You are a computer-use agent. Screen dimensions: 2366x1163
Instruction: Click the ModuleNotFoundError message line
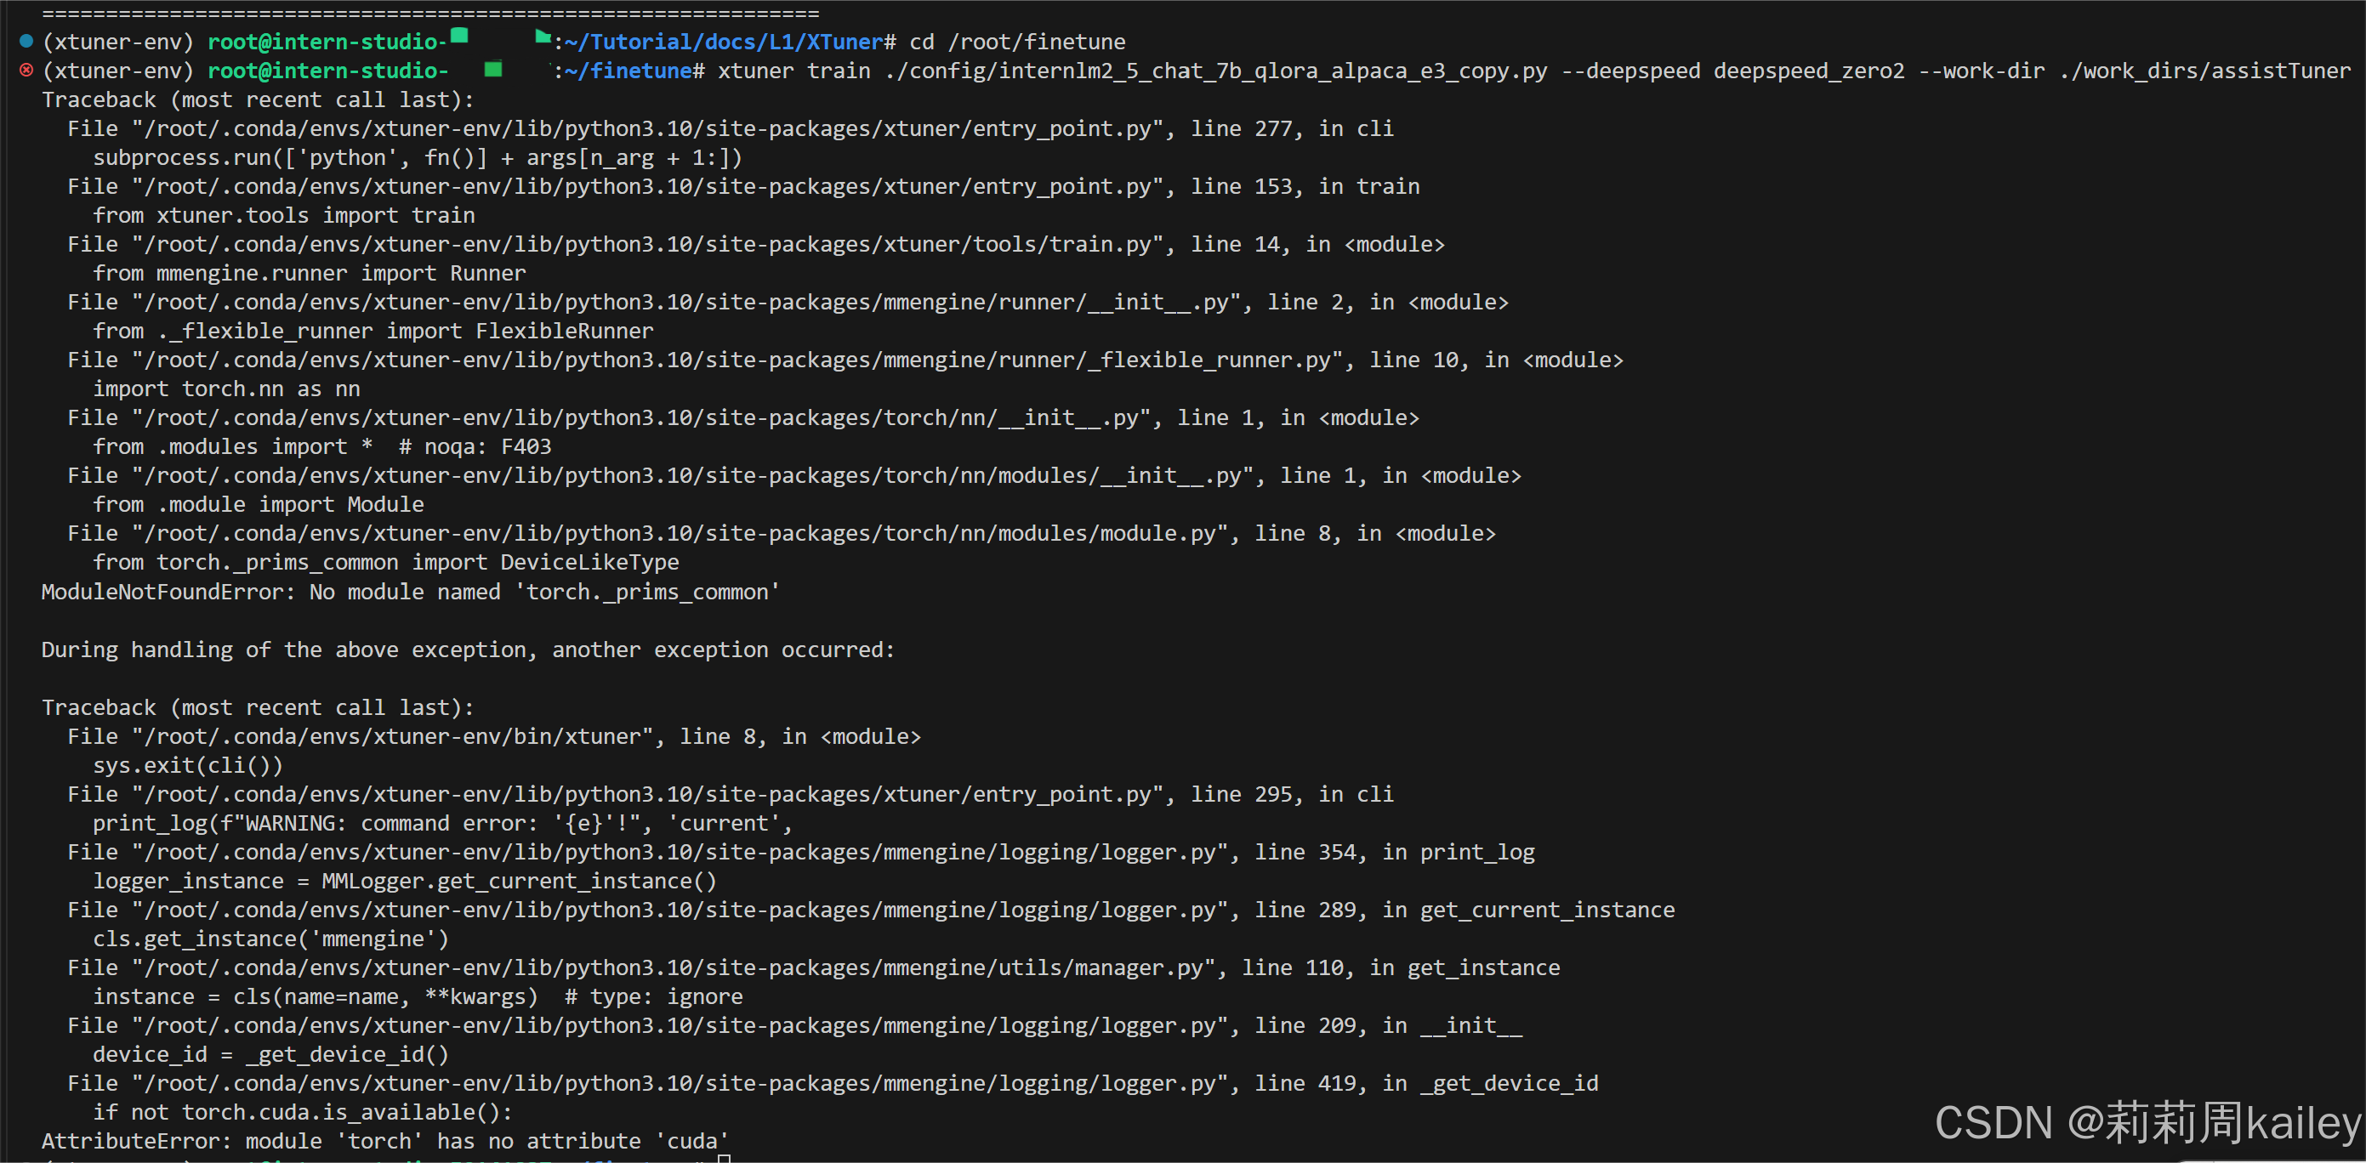[x=410, y=592]
